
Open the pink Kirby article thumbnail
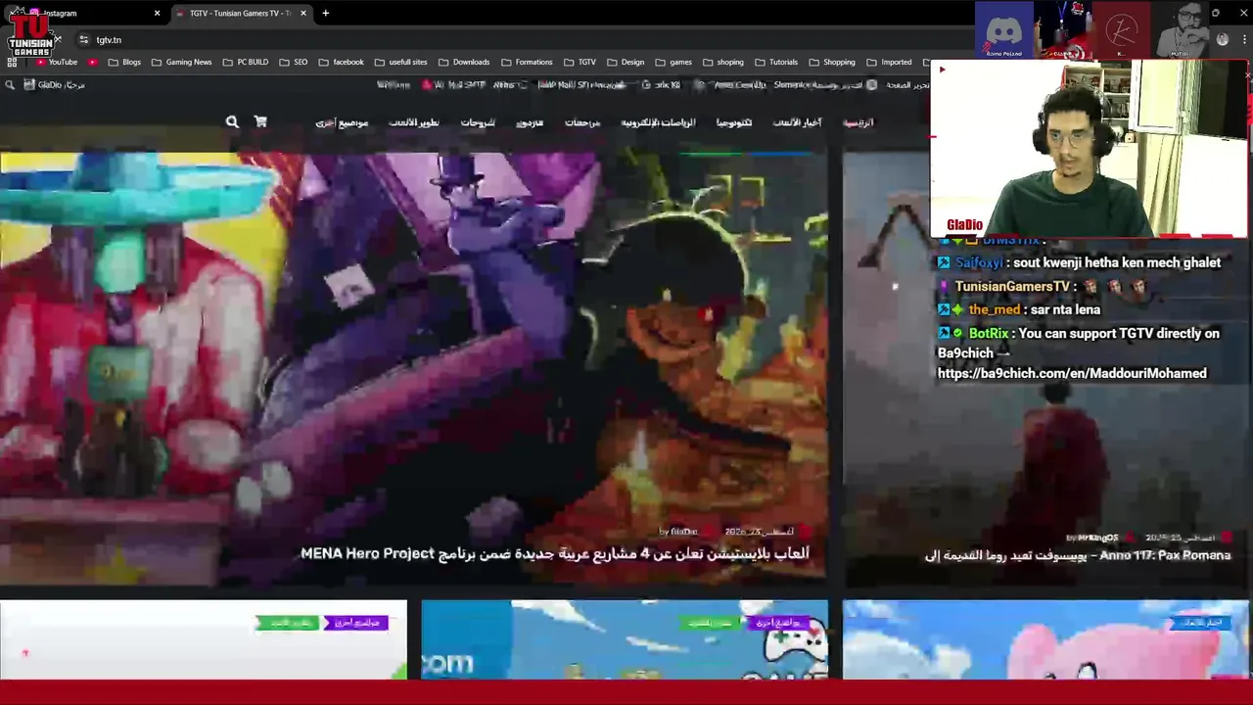pos(1045,640)
